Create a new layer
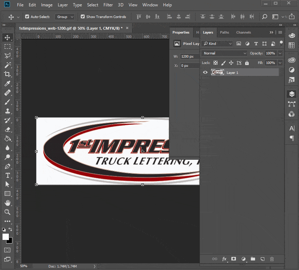This screenshot has width=299, height=270. (x=263, y=259)
